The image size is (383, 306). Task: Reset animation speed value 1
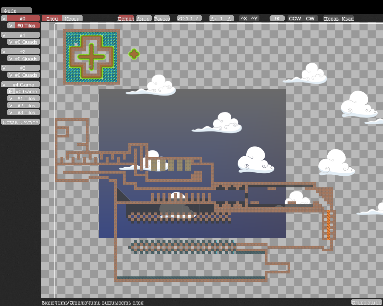coord(221,19)
